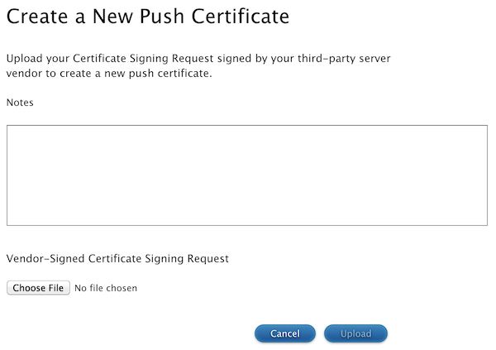Click the upload instructions paragraph text
Image resolution: width=496 pixels, height=350 pixels.
click(198, 66)
